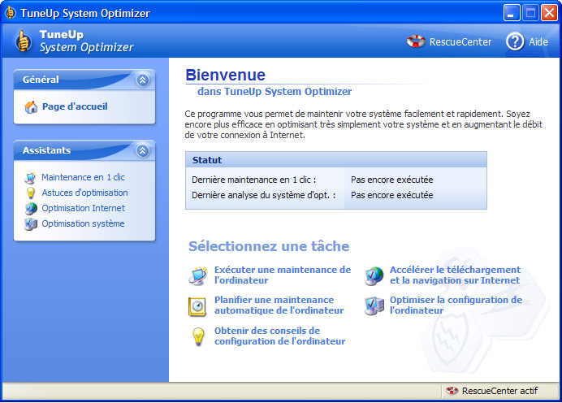Select Planifier une maintenance automatique de l'ordinateur
The width and height of the screenshot is (562, 403).
(x=279, y=305)
